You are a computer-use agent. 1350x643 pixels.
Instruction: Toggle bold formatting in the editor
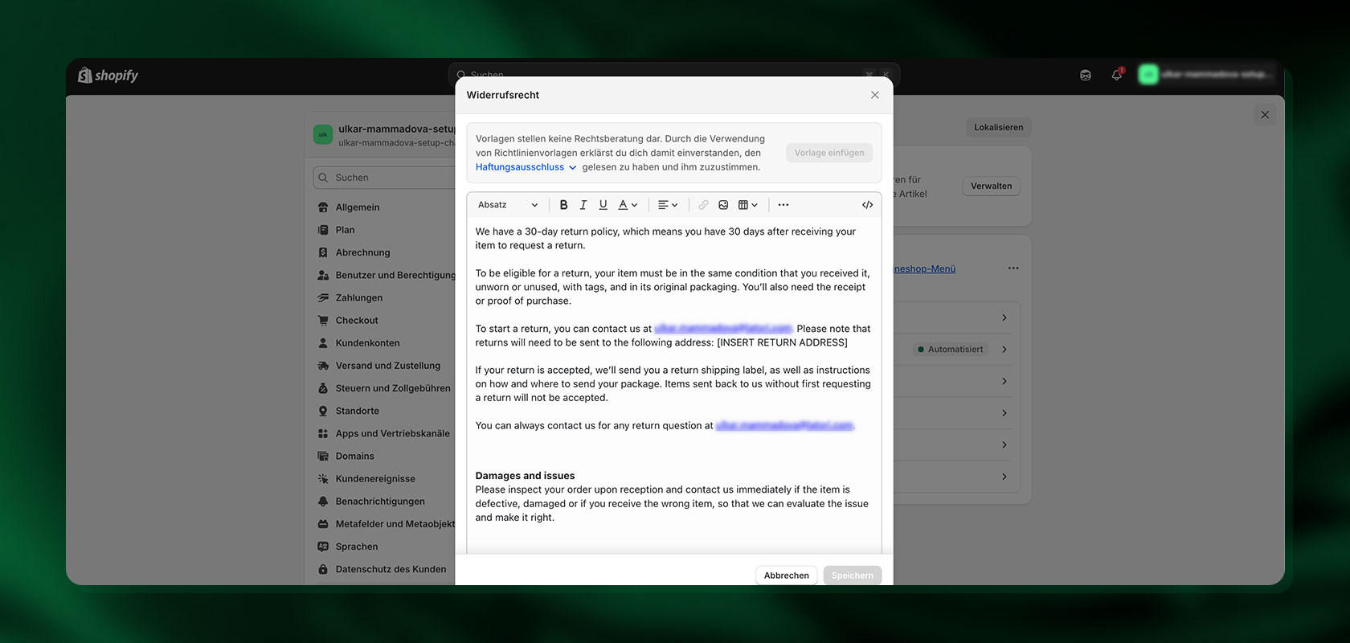tap(563, 205)
